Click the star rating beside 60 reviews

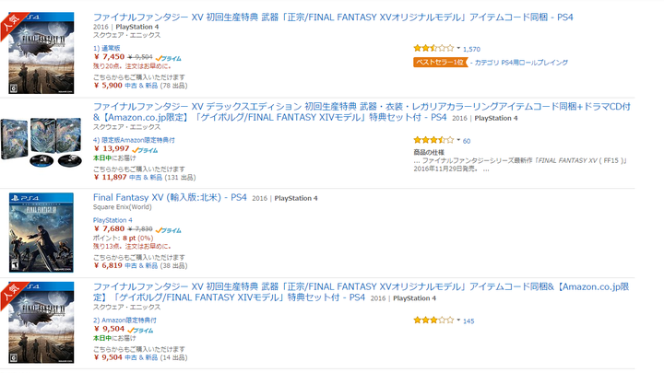pyautogui.click(x=433, y=140)
